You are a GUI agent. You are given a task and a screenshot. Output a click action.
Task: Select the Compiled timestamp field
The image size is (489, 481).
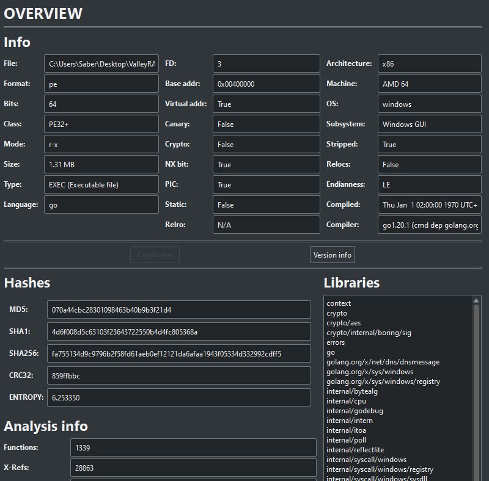pyautogui.click(x=428, y=204)
